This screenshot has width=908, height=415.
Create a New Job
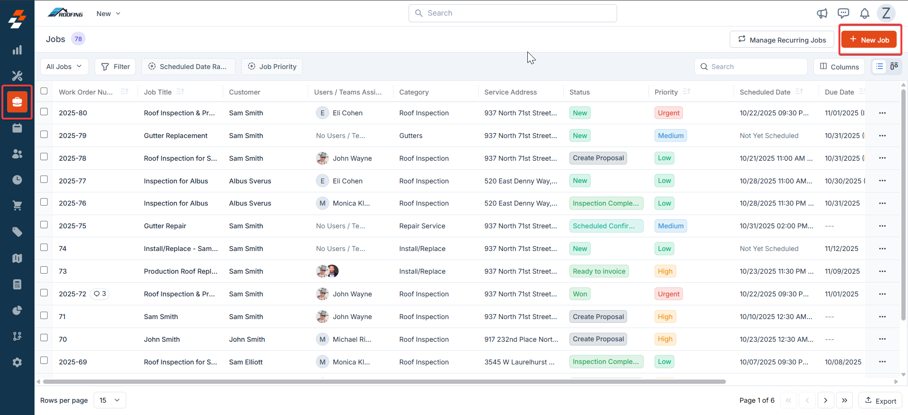[869, 40]
